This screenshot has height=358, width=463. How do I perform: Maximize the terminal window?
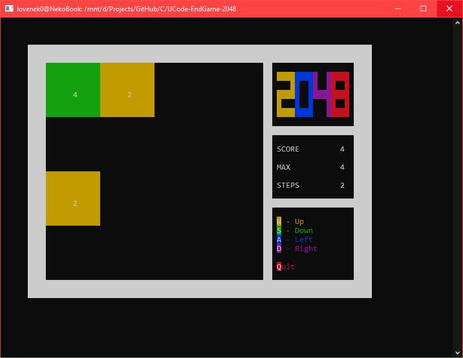[423, 8]
